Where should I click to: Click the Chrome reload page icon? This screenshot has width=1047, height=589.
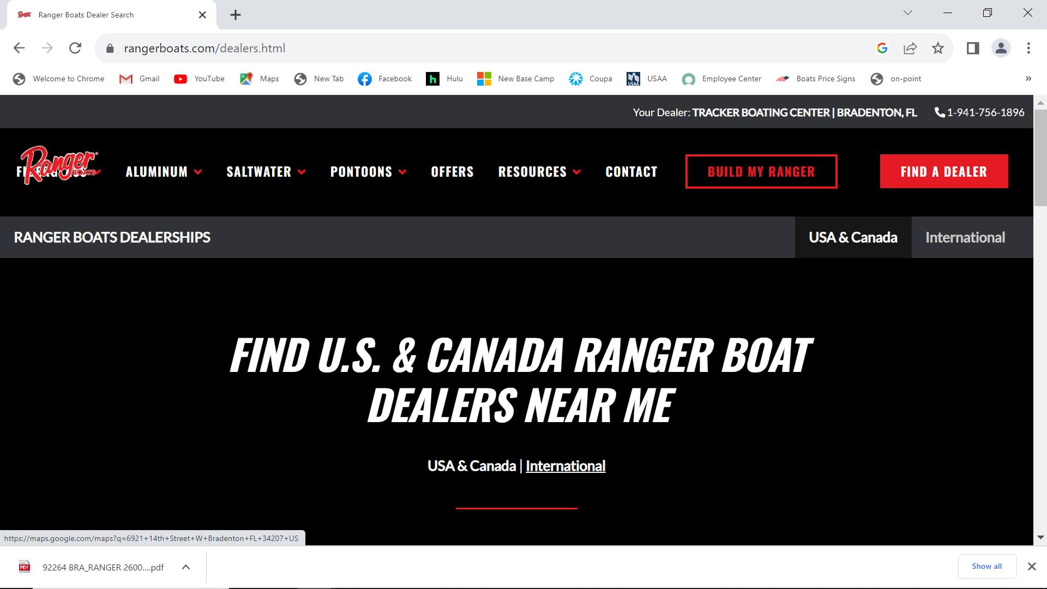(75, 48)
